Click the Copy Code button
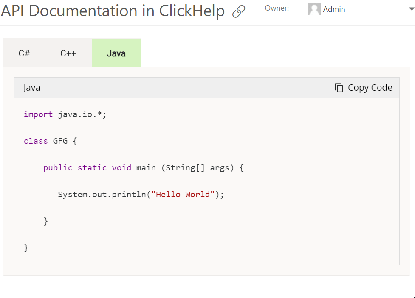 pyautogui.click(x=363, y=87)
